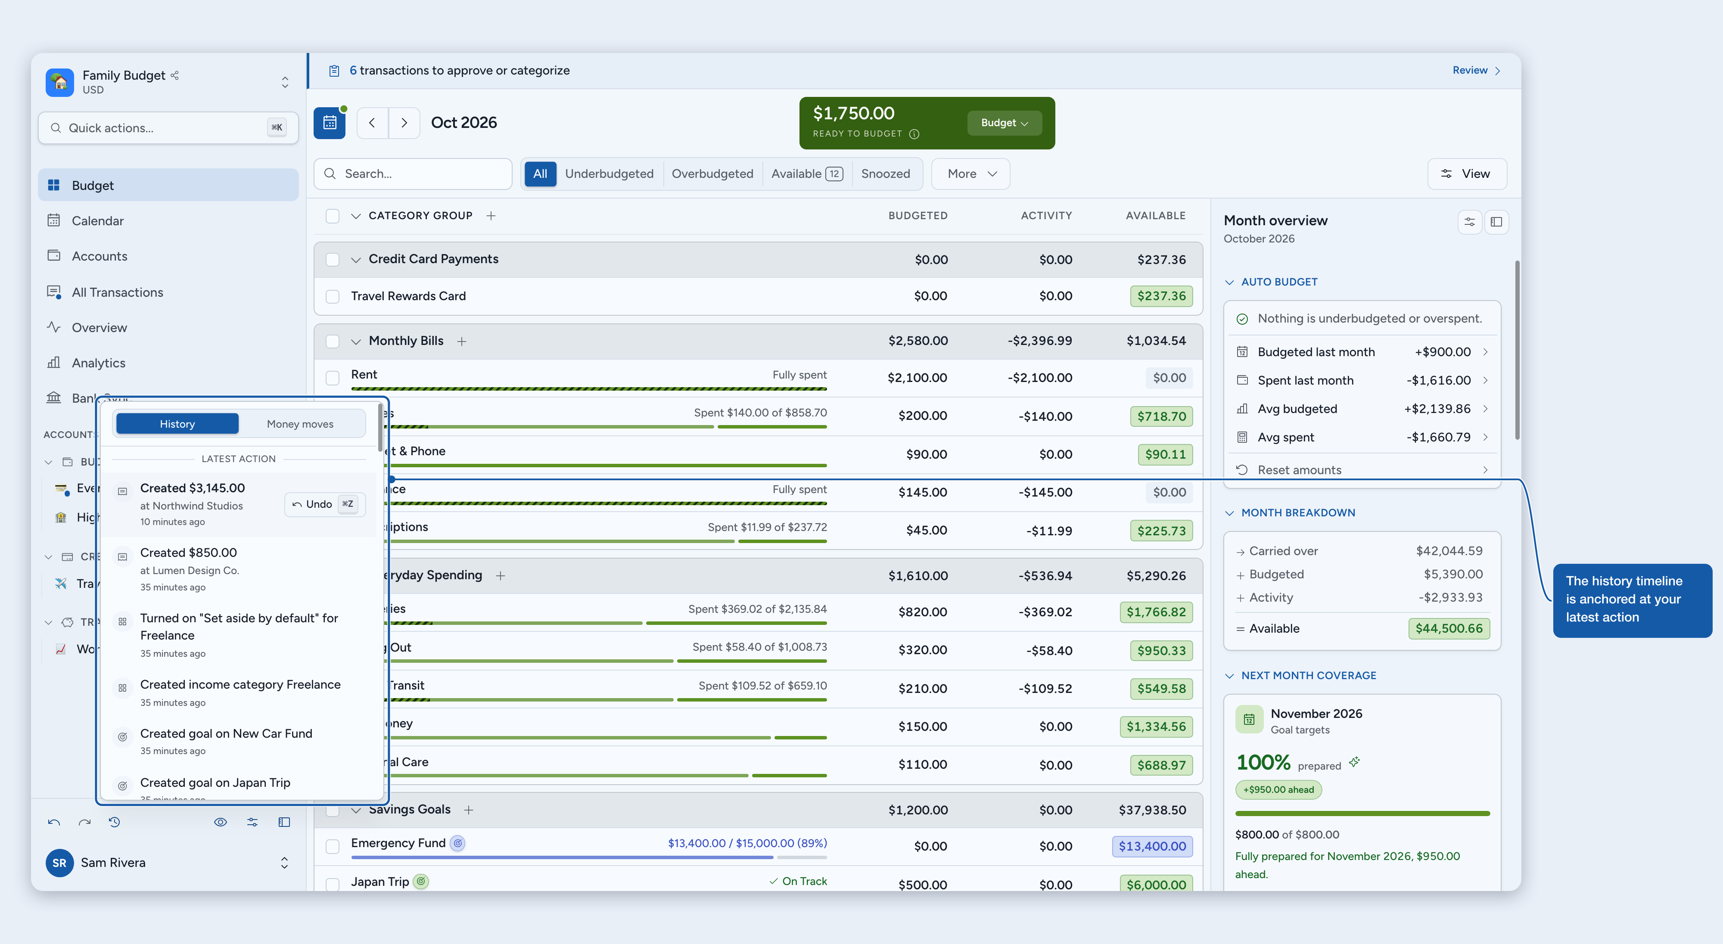Collapse the Monthly Bills group chevron
Image resolution: width=1723 pixels, height=944 pixels.
click(356, 341)
